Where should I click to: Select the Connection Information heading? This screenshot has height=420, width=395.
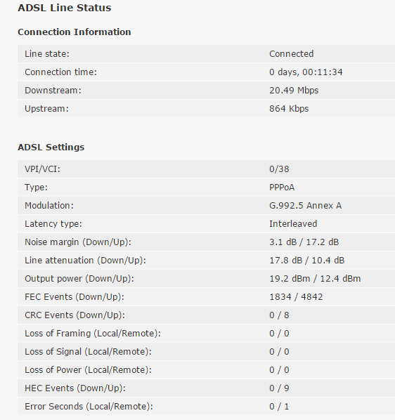point(75,32)
